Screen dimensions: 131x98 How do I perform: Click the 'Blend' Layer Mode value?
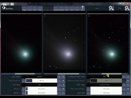point(40,76)
